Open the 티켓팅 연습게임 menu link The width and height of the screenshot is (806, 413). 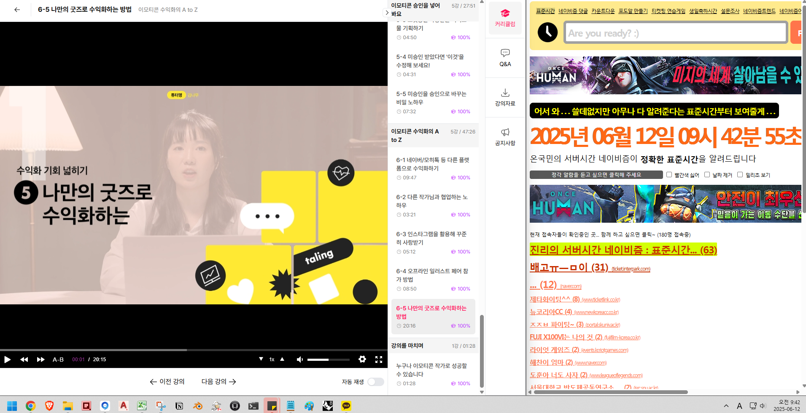tap(669, 11)
